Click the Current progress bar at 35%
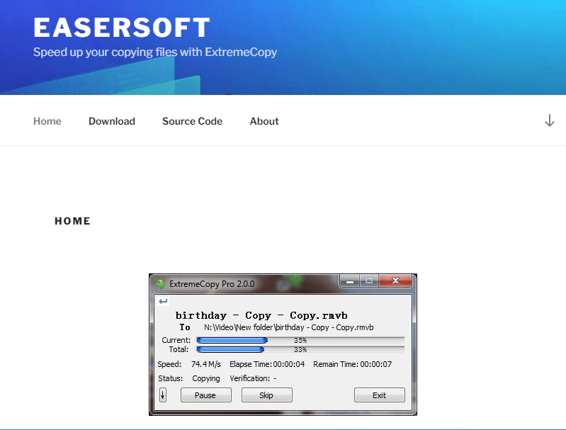The image size is (566, 430). click(x=300, y=340)
